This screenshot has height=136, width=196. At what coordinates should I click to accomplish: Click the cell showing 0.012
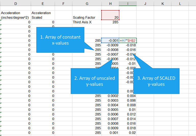[x=128, y=114]
